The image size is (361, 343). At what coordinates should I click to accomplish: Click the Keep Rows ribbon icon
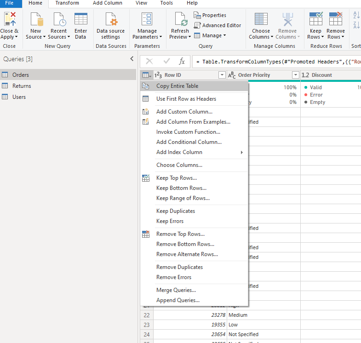(315, 18)
